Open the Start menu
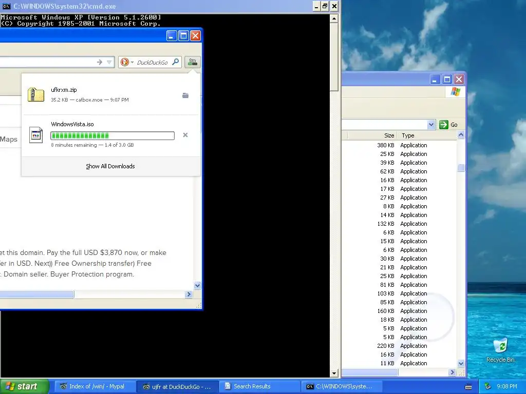 pos(24,386)
